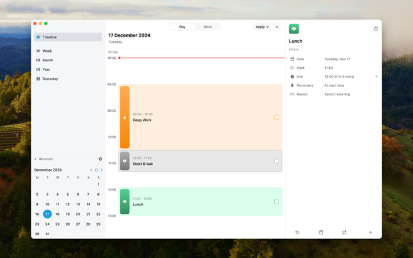413x258 pixels.
Task: Click the Year sidebar columns icon
Action: click(38, 70)
